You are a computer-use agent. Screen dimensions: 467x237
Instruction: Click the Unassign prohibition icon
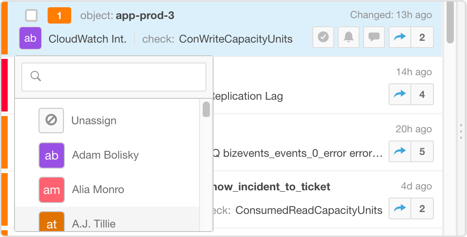click(x=51, y=121)
